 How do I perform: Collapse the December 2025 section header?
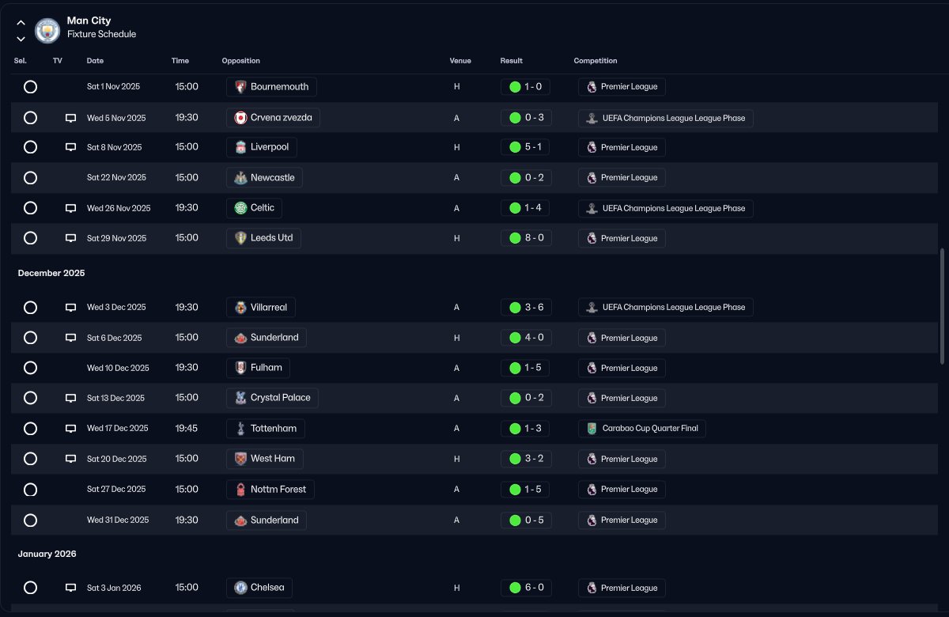[51, 273]
